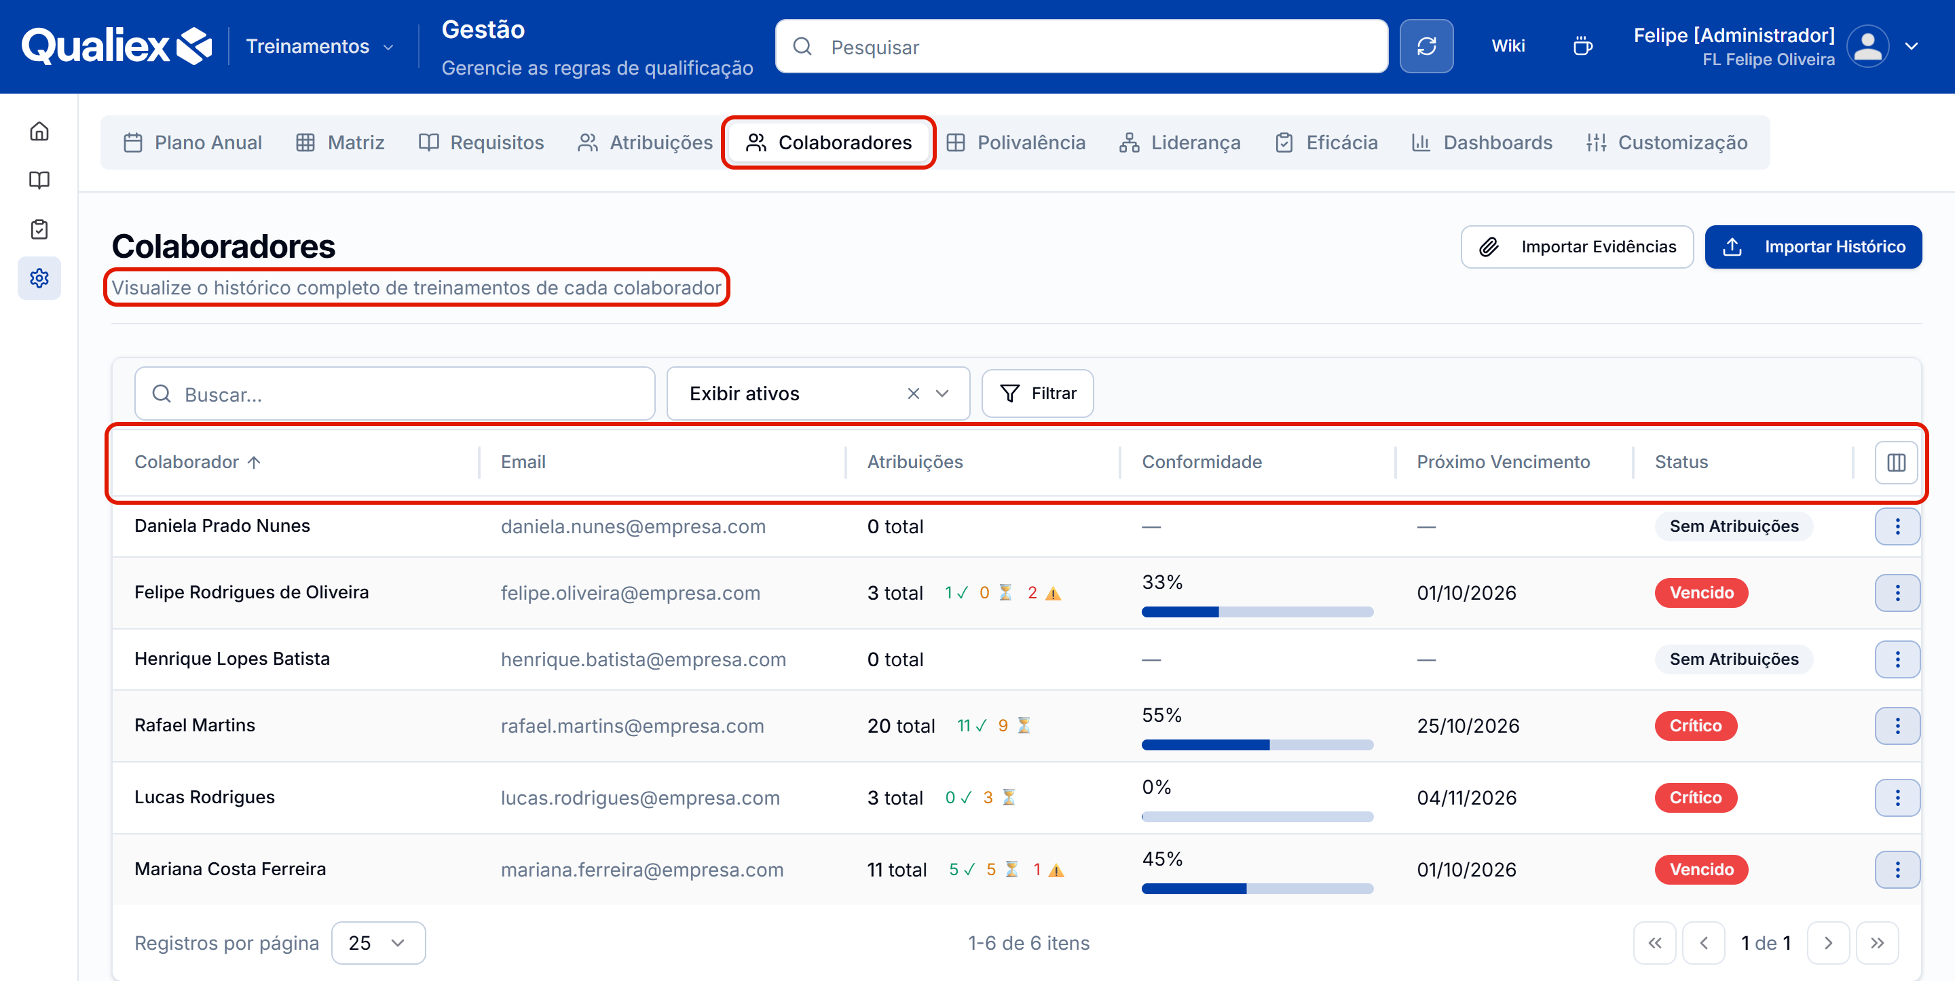Go to the next page arrow
The height and width of the screenshot is (981, 1955).
point(1828,943)
